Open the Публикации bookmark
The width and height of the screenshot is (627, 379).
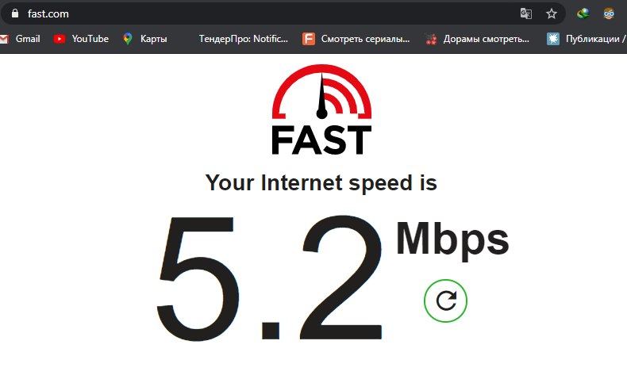point(587,39)
